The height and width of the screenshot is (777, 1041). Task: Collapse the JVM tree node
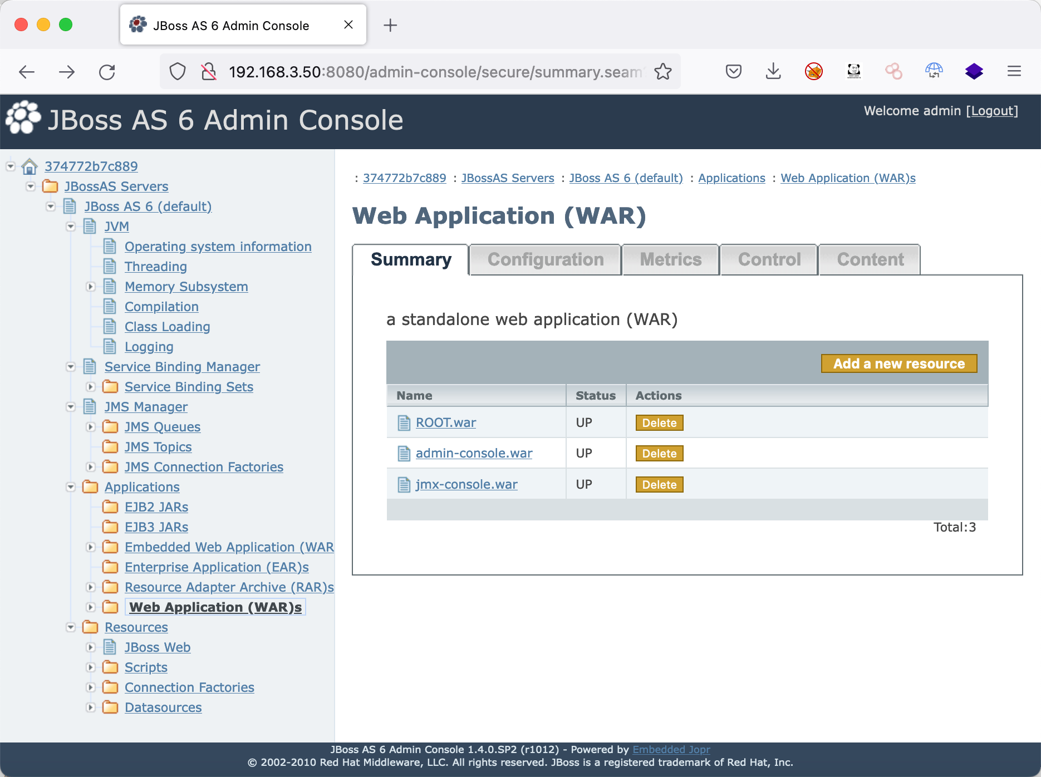click(x=71, y=227)
